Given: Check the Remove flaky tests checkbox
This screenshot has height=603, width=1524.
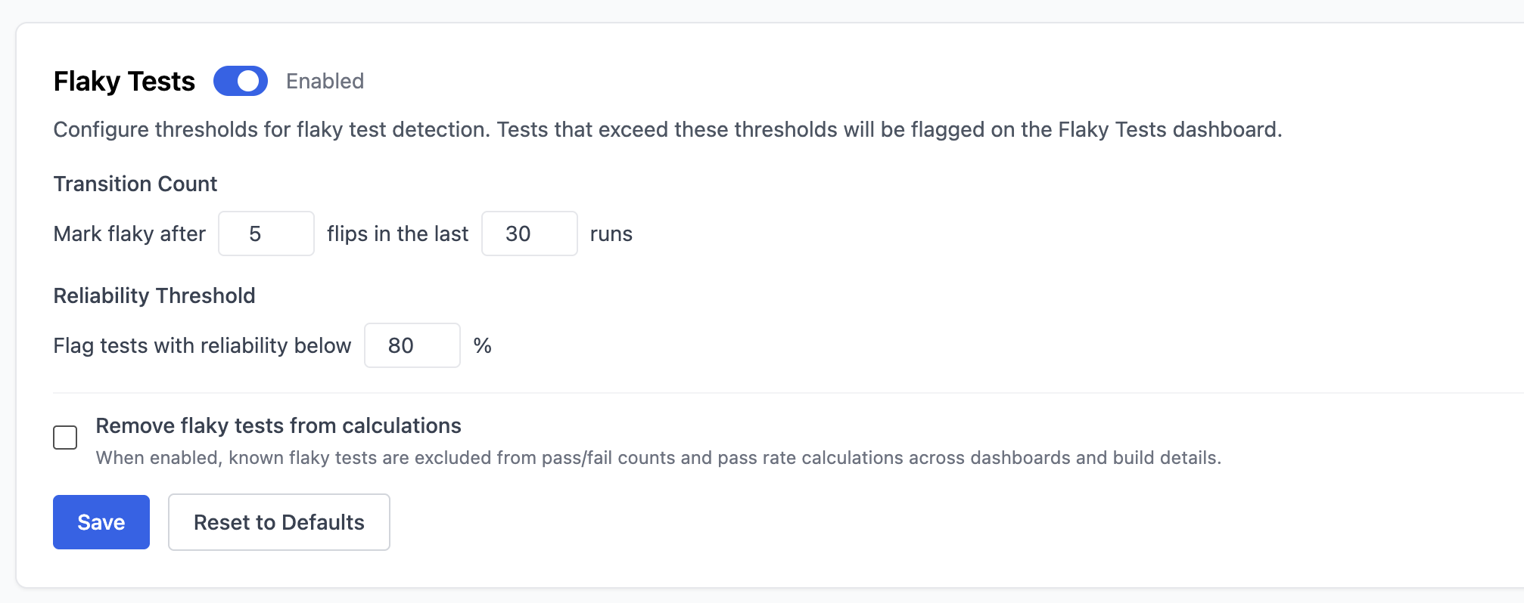Looking at the screenshot, I should 65,438.
